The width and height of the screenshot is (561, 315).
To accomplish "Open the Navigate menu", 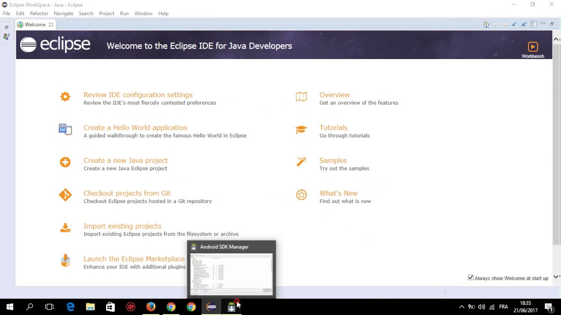I will click(x=64, y=14).
